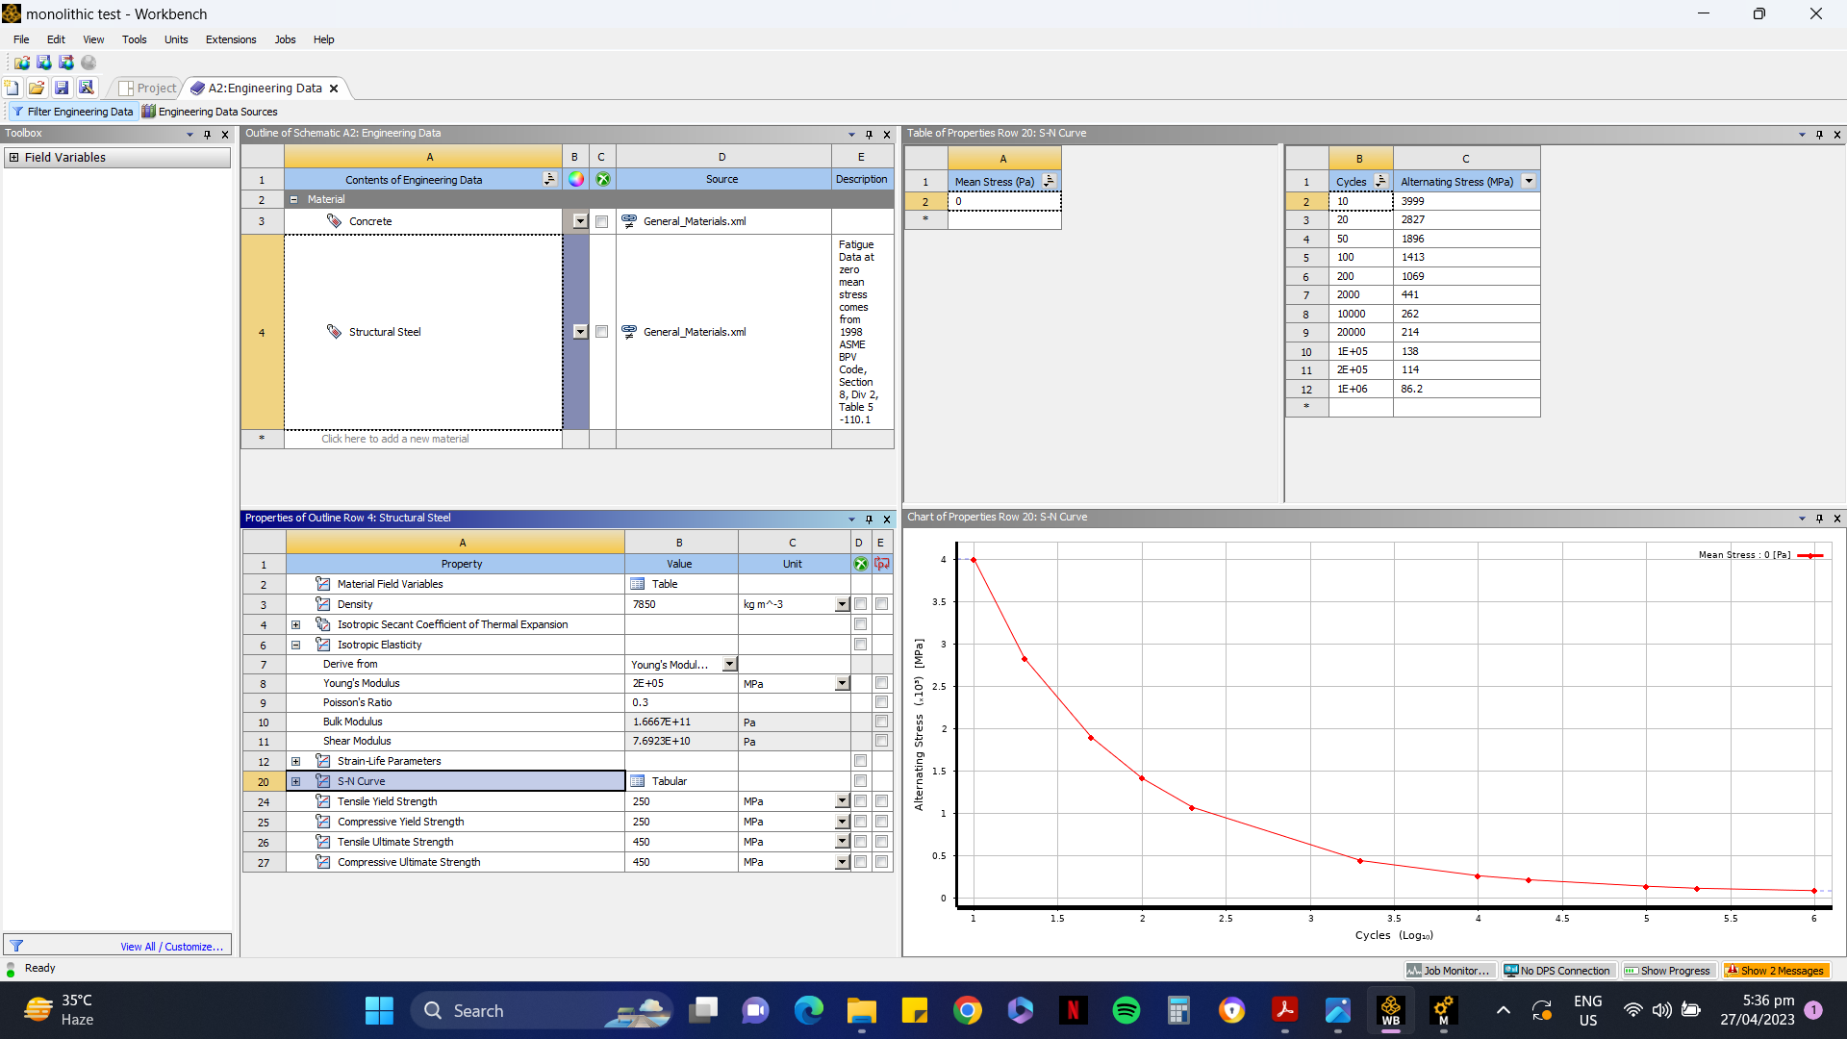The image size is (1847, 1039).
Task: Expand the S-N Curve property row
Action: coord(296,781)
